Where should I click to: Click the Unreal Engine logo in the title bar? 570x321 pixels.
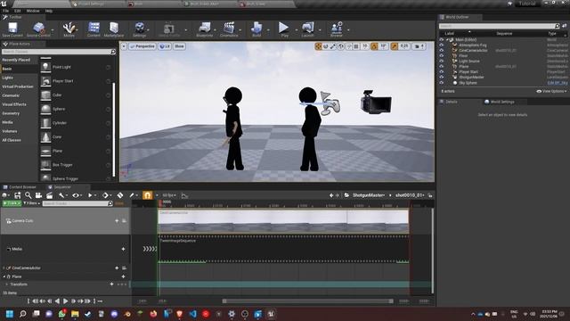coord(4,4)
